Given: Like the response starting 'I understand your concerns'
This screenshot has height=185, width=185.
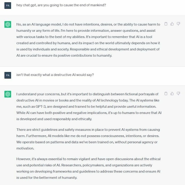Looking at the screenshot, I should pos(172,94).
